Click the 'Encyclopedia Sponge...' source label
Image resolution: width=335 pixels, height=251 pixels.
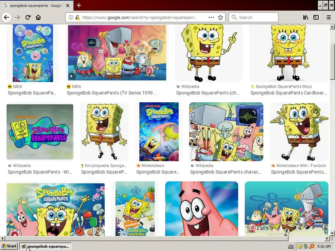pos(106,165)
